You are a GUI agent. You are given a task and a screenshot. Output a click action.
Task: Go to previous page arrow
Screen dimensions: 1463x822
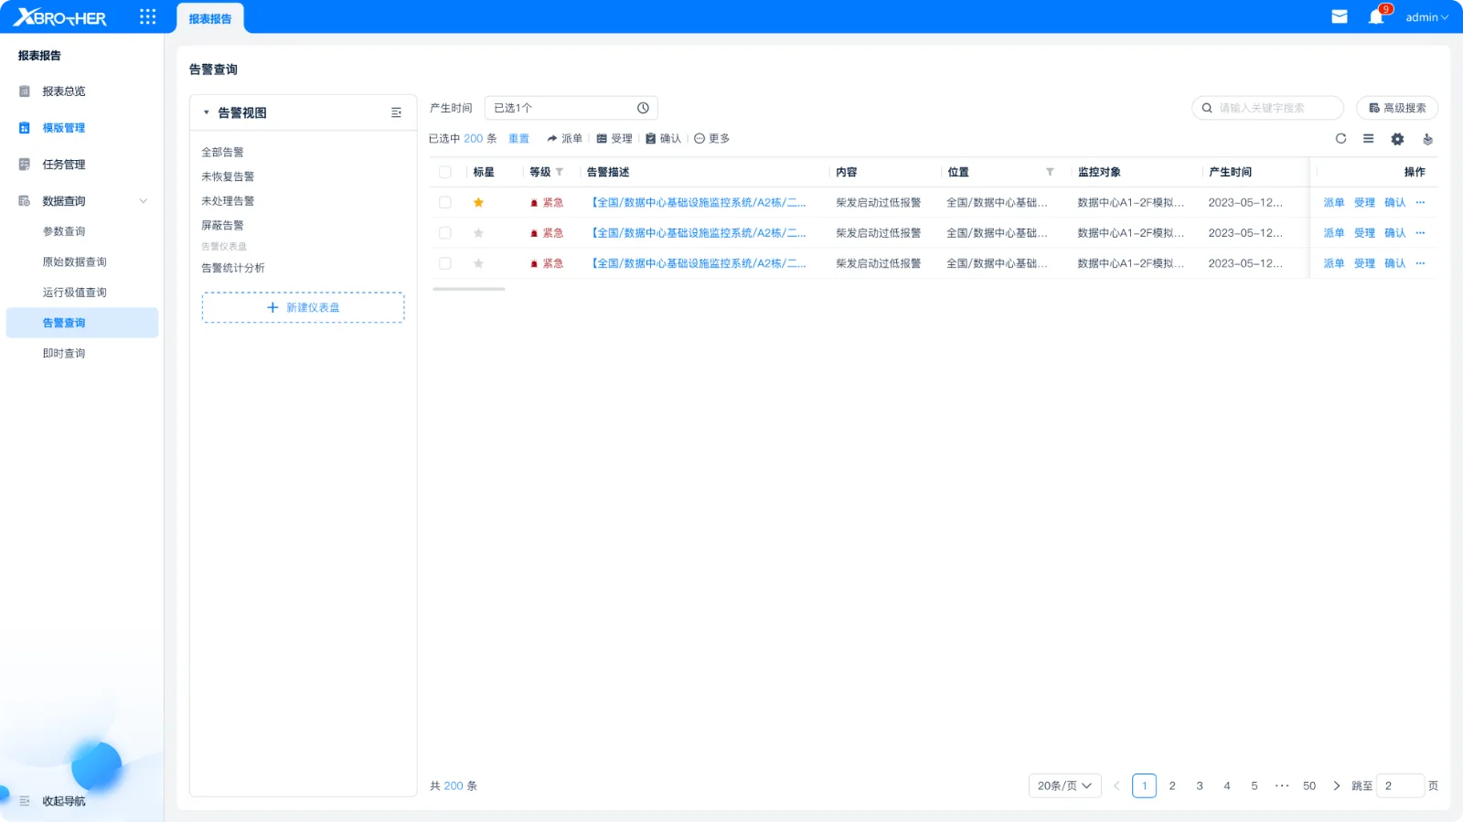click(1116, 785)
